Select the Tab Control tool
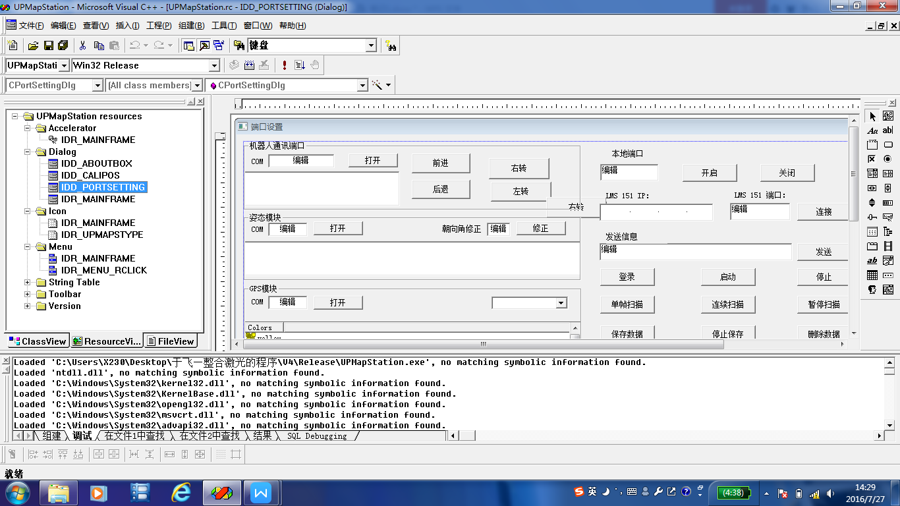The image size is (900, 506). [x=873, y=246]
